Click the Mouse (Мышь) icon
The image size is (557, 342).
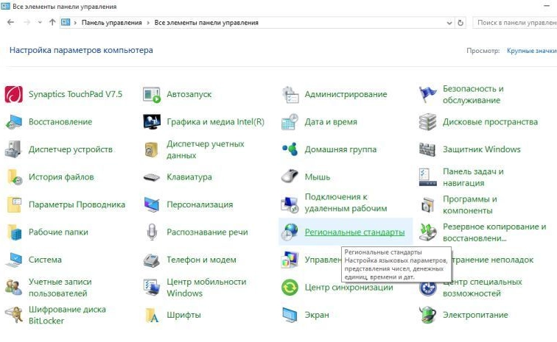click(290, 177)
